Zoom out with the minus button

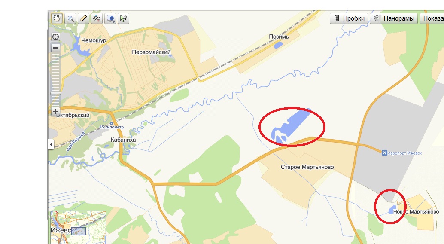55,48
